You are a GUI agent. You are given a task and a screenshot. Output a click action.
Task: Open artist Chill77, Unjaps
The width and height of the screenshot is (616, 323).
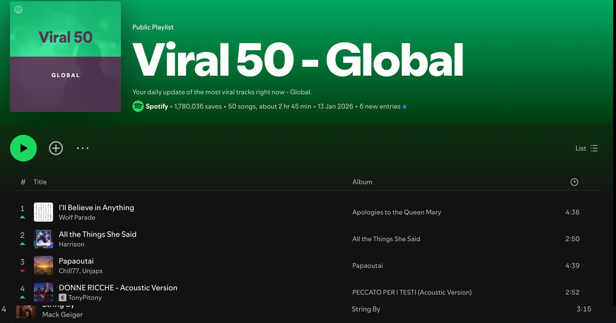pos(81,271)
